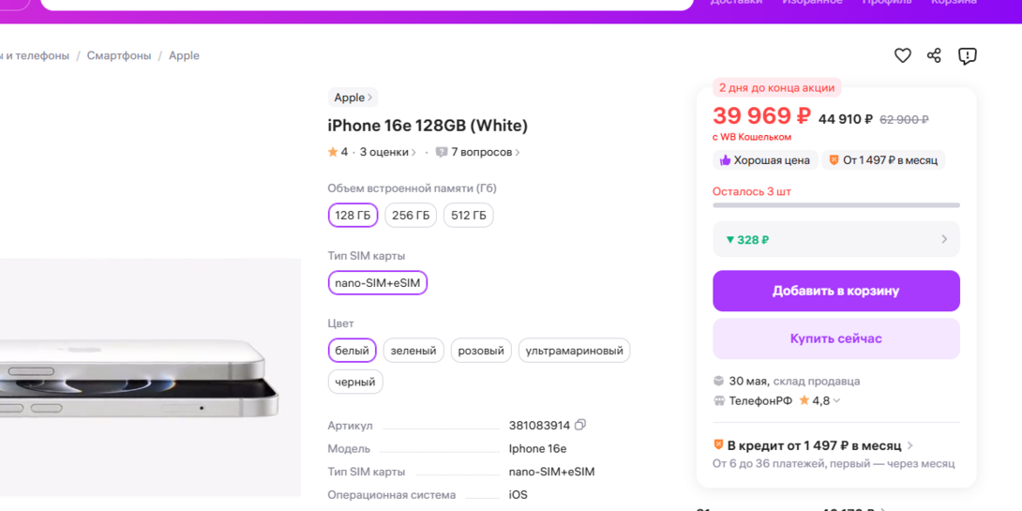Click the share icon
The height and width of the screenshot is (511, 1022).
pos(934,56)
